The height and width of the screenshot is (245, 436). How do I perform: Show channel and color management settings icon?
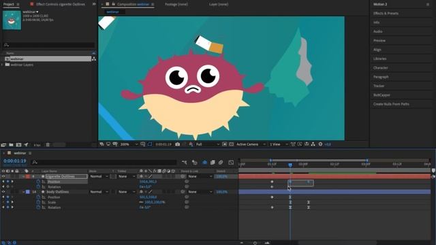(191, 144)
